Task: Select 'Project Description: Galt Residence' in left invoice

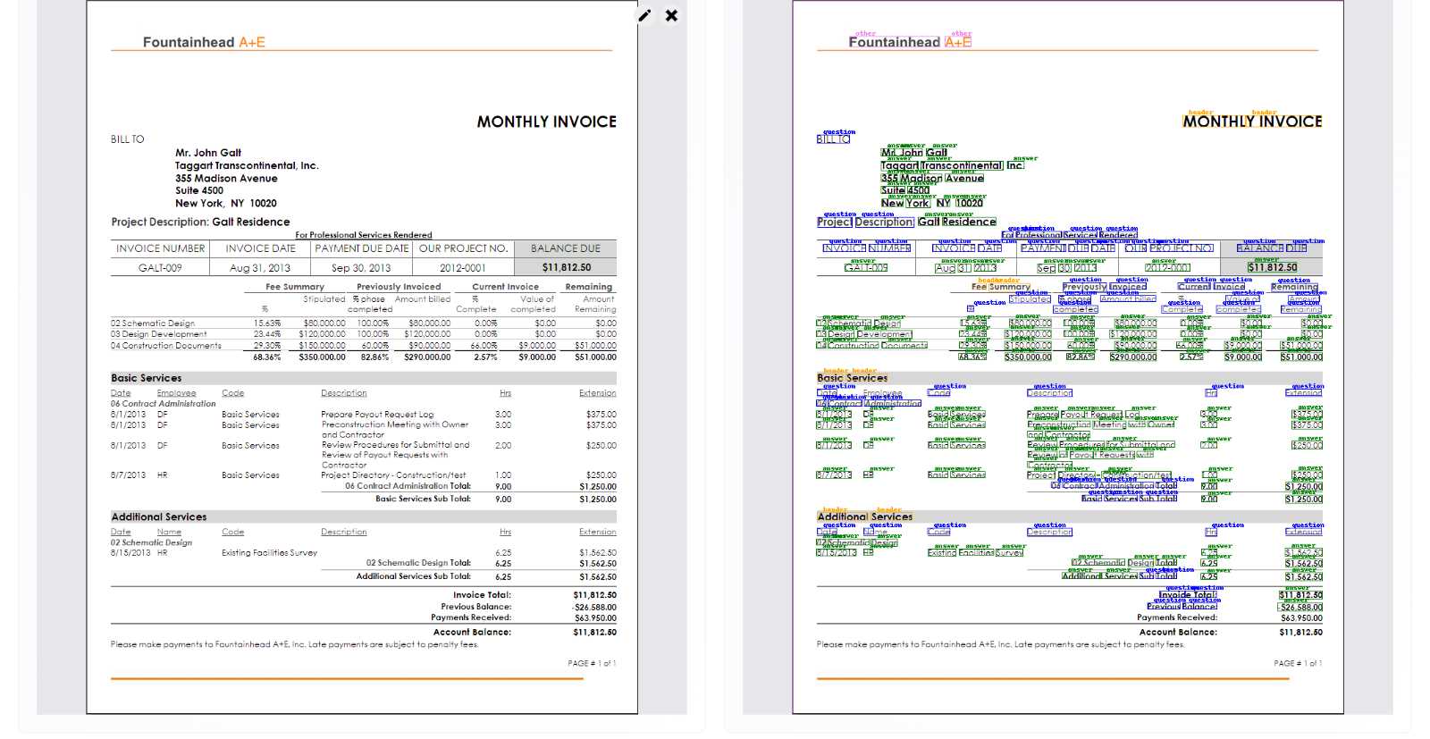Action: (200, 222)
